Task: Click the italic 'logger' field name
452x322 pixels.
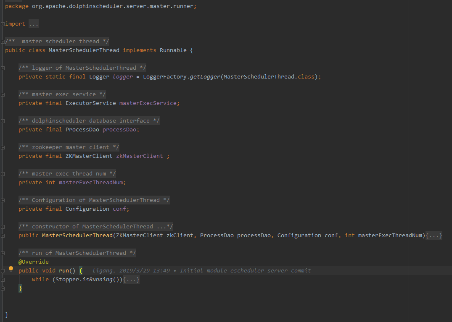Action: (x=123, y=76)
